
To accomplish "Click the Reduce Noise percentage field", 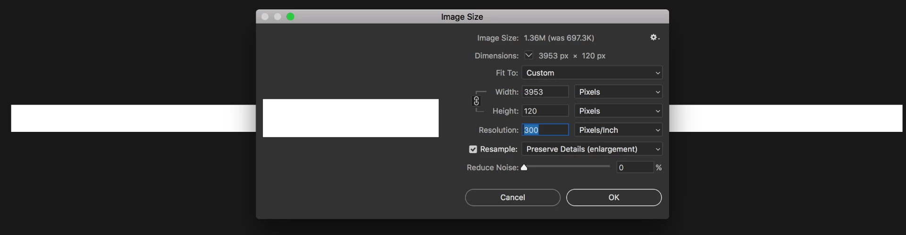I will click(635, 168).
